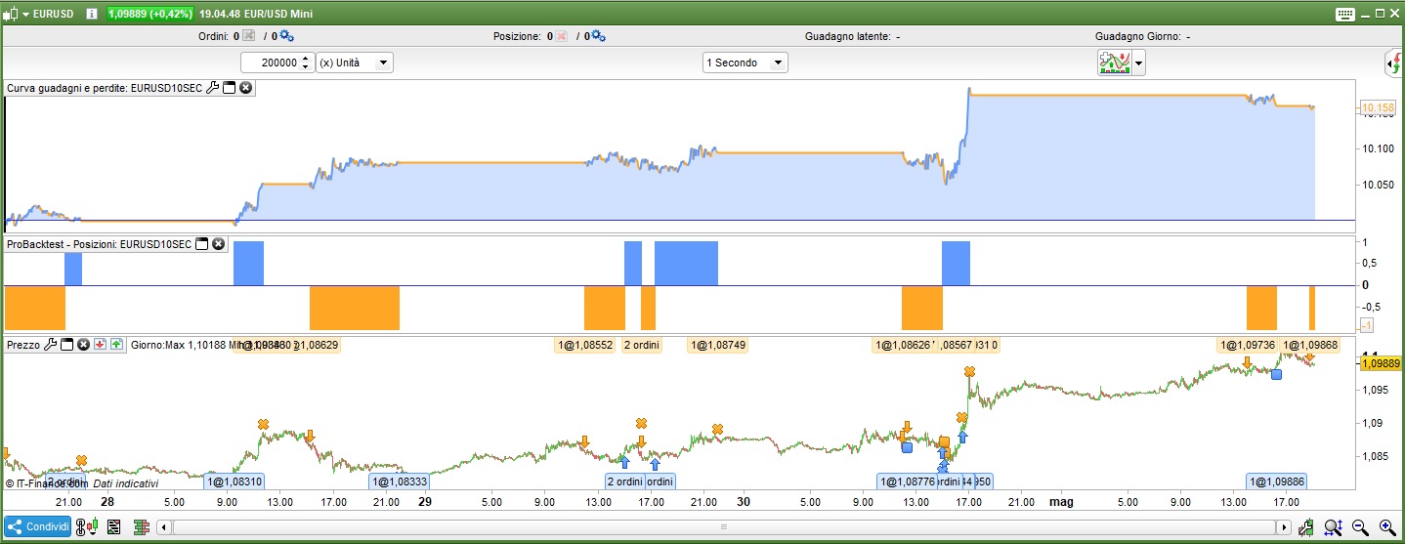Viewport: 1405px width, 544px height.
Task: Click the horizontal chart scrollbar thumb
Action: pos(725,527)
